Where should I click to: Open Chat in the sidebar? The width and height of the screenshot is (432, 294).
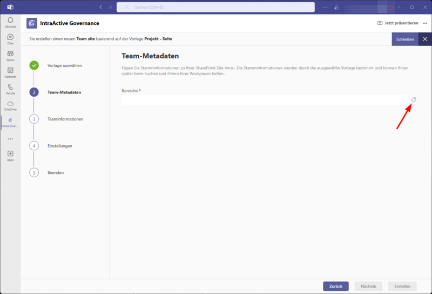pyautogui.click(x=10, y=38)
